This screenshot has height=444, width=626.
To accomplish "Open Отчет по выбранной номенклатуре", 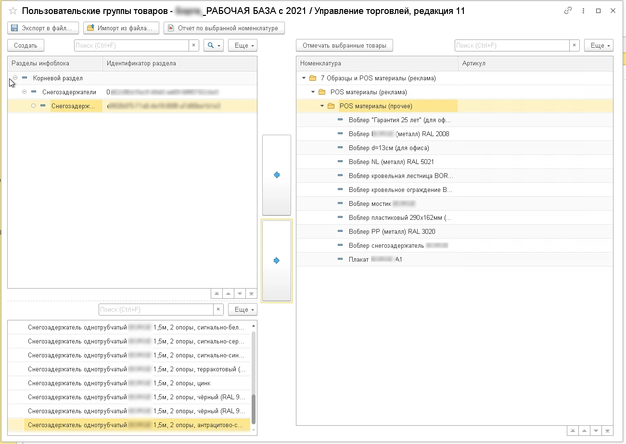I will click(224, 28).
